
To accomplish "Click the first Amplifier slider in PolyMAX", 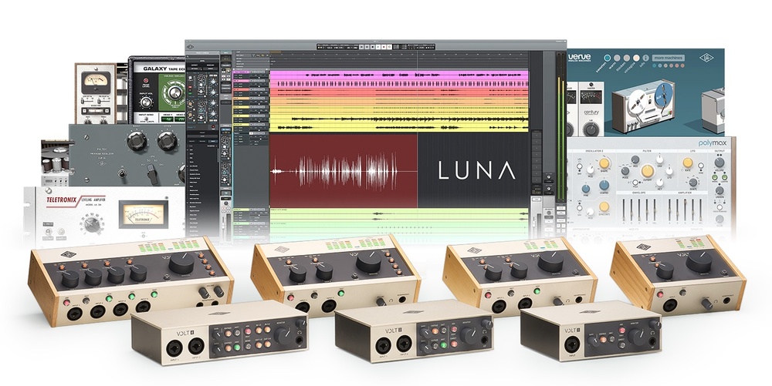I will (671, 209).
